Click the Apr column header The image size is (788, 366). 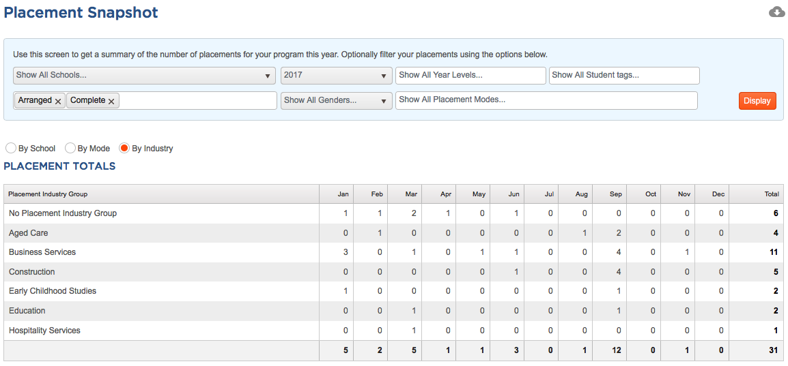pos(439,194)
